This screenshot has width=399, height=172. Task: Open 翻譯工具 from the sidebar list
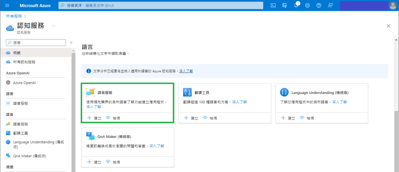[20, 133]
